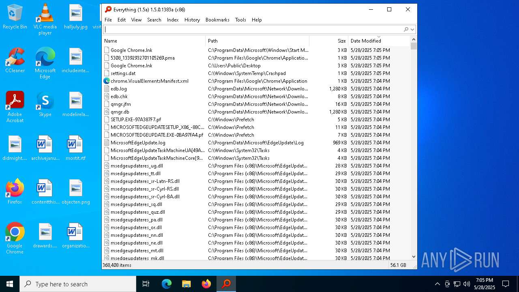519x292 pixels.
Task: Open Adobe Acrobat desktop shortcut
Action: (x=15, y=107)
